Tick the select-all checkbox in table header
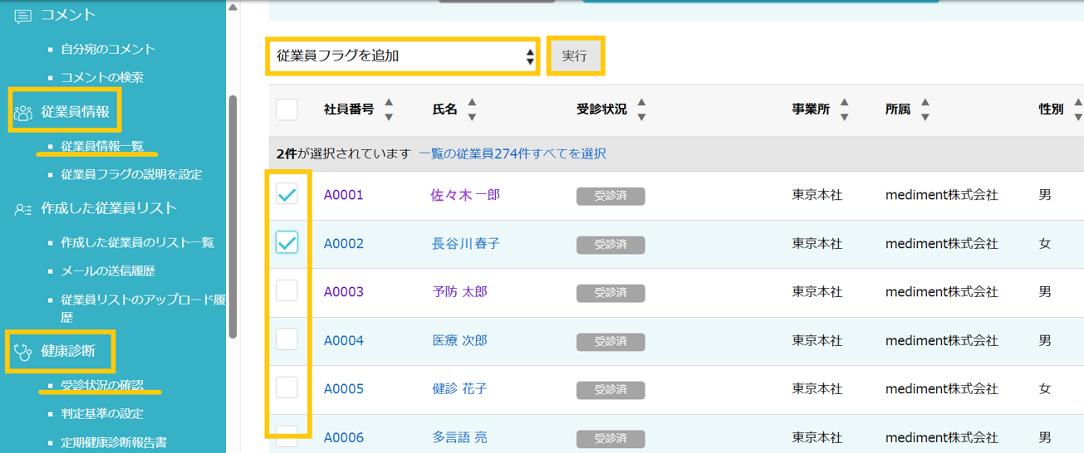Viewport: 1084px width, 453px height. coord(287,110)
